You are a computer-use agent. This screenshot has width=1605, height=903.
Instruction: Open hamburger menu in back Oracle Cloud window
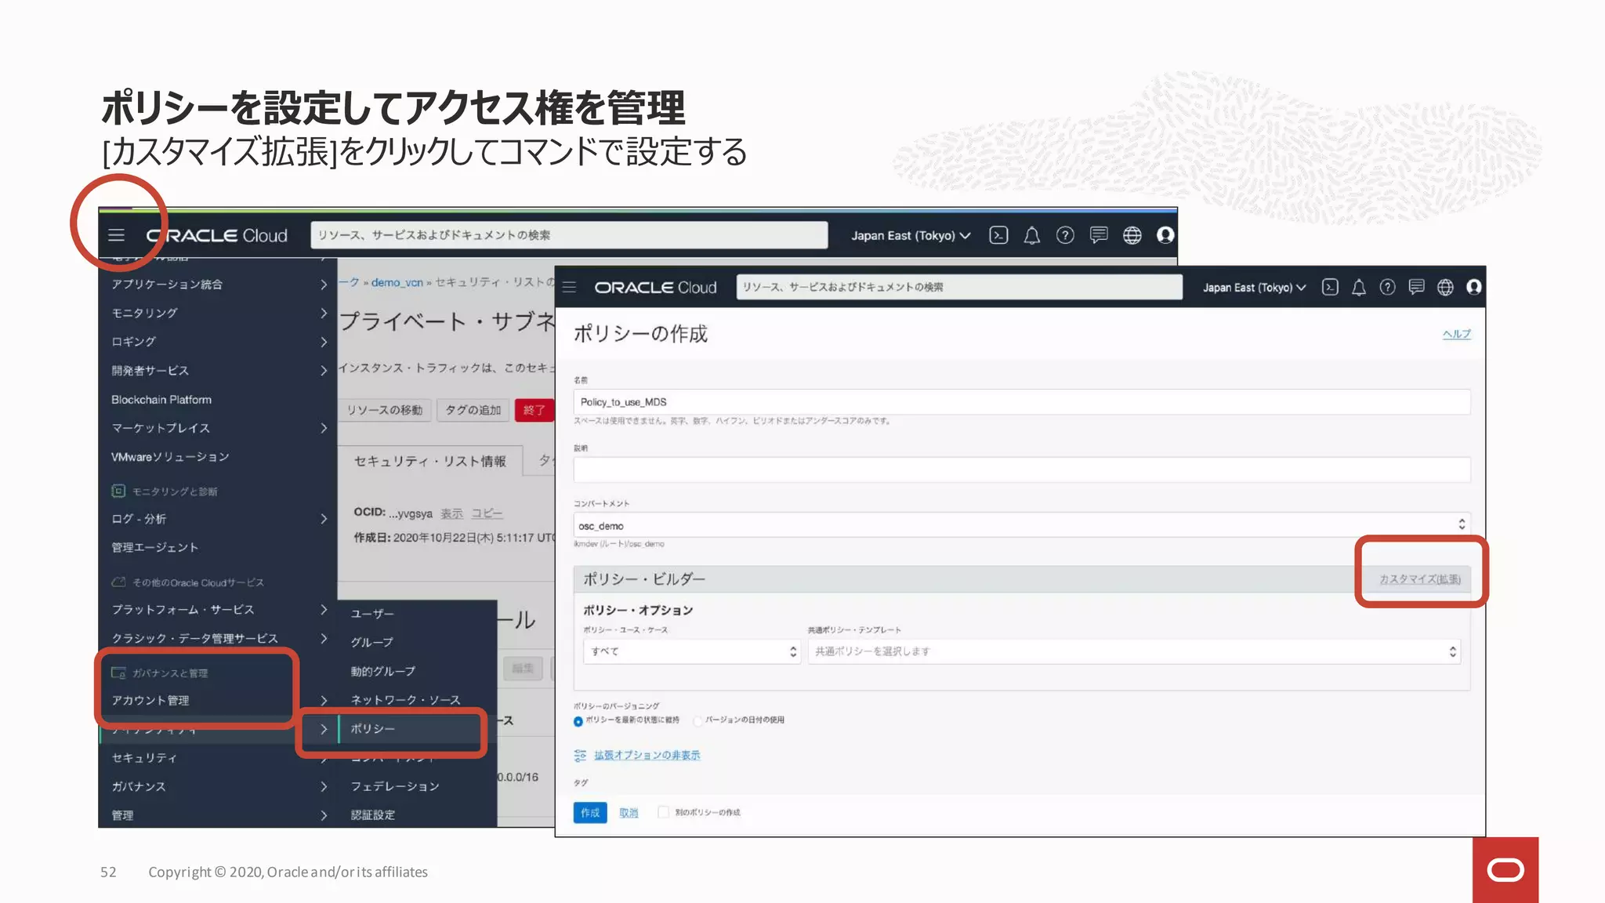click(116, 235)
